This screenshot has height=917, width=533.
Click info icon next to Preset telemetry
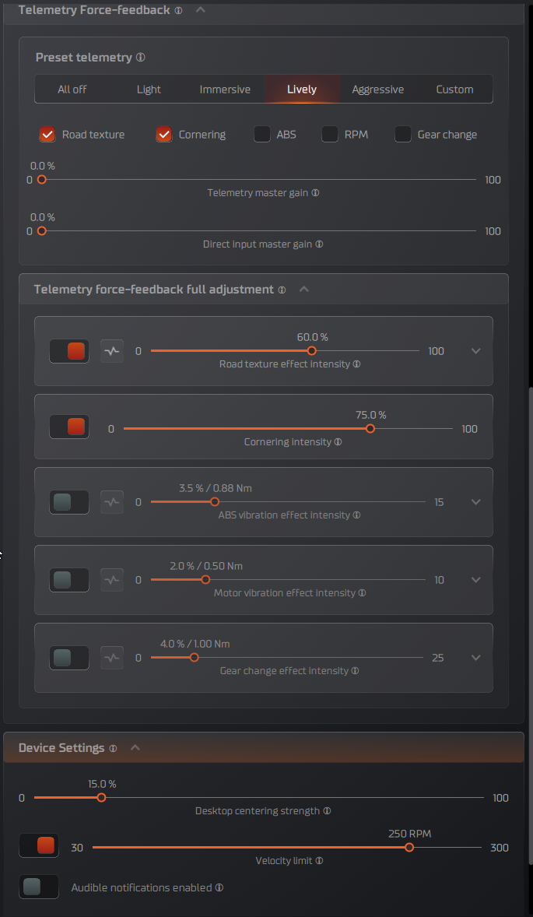coord(141,58)
